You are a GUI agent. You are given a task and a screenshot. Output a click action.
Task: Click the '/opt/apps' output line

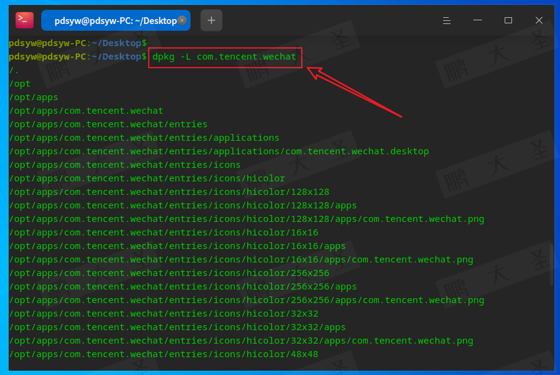coord(33,98)
